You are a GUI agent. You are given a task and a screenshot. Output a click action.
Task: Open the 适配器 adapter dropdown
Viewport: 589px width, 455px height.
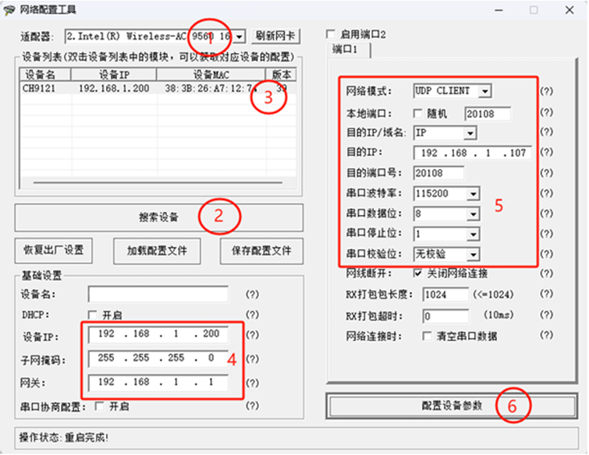(240, 36)
